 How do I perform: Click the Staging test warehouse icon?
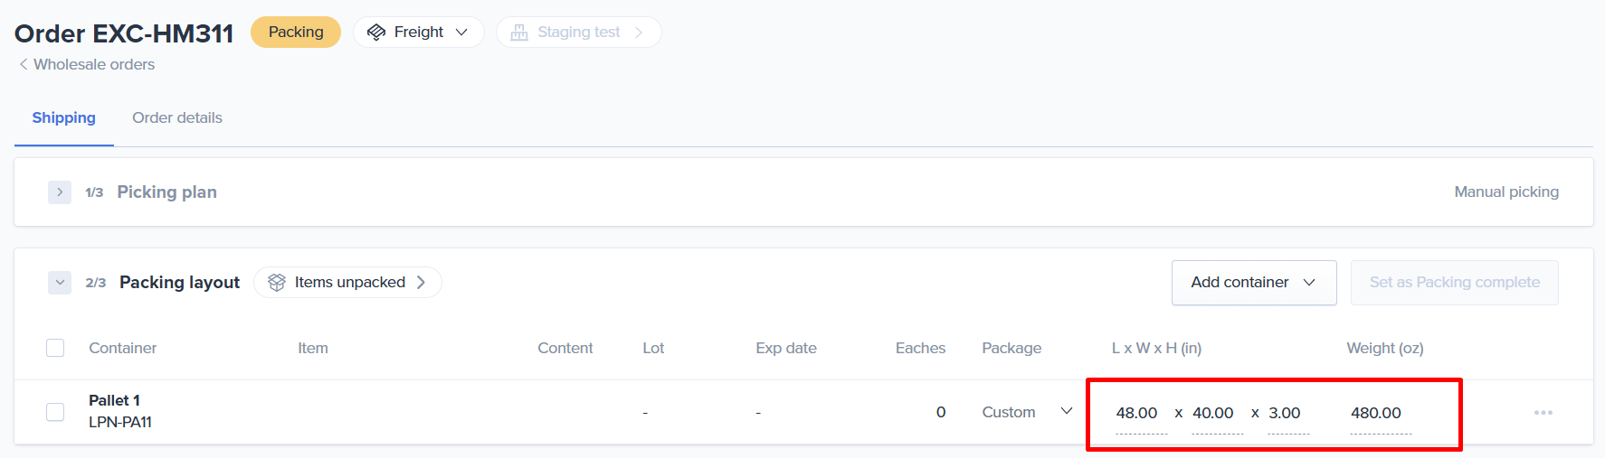(519, 33)
